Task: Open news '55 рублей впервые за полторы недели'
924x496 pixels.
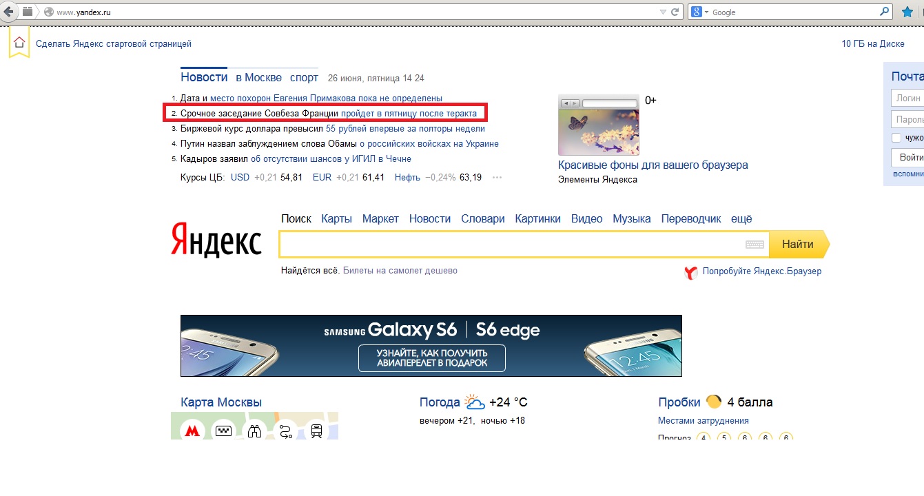Action: [406, 128]
